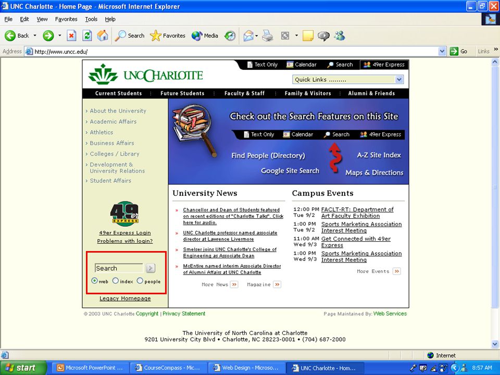Click the More Events arrow icon
Screen dimensions: 500x375
(x=397, y=271)
